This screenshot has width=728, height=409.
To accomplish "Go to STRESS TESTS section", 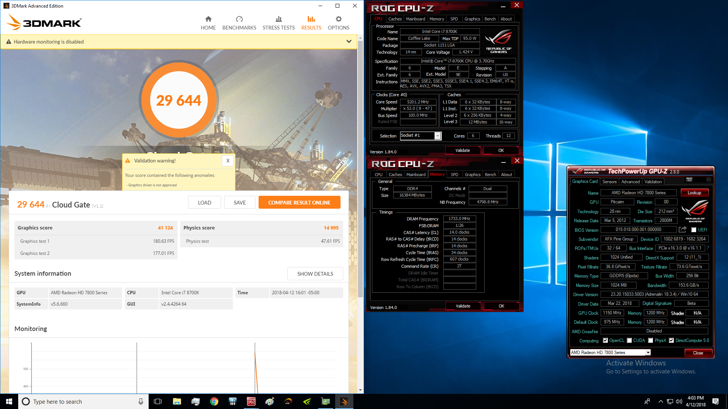I will 279,23.
